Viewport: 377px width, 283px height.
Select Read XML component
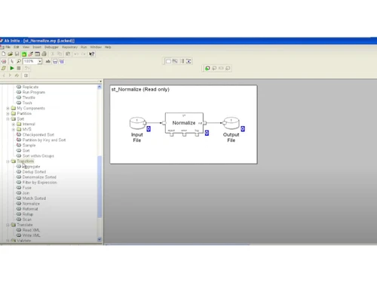point(31,230)
